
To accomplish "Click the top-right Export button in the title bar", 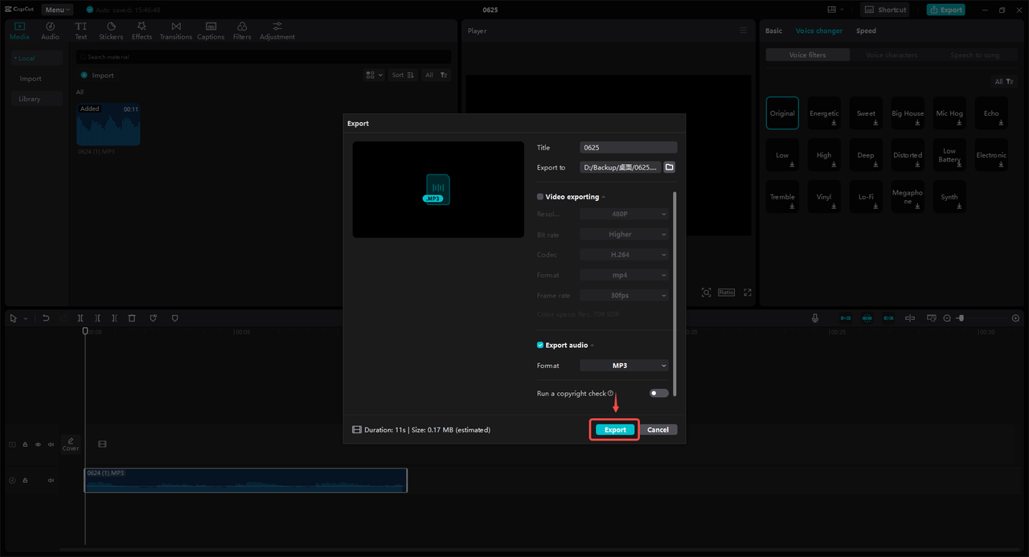I will (945, 10).
